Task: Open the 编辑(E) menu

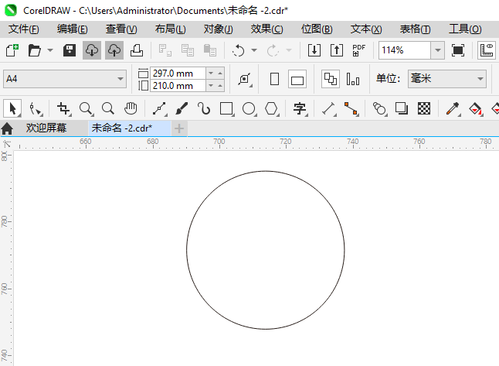Action: (73, 29)
